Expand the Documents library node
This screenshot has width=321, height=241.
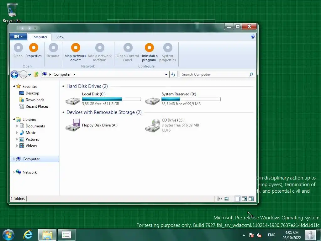17,126
